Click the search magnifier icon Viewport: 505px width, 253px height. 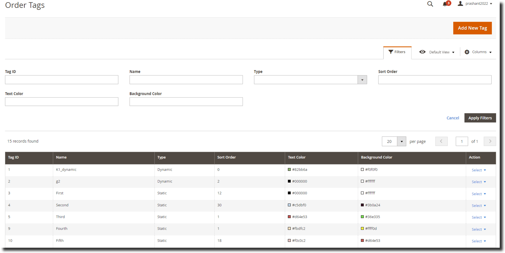point(430,4)
